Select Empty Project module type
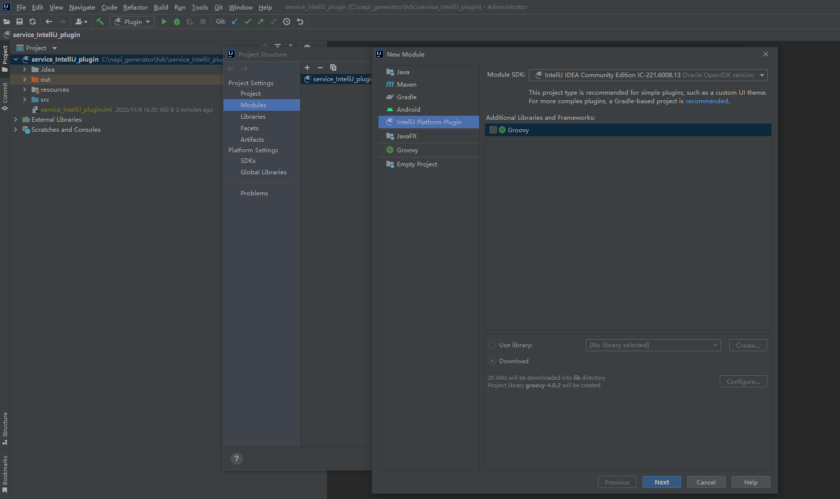Screen dimensions: 840x499 (x=429, y=164)
